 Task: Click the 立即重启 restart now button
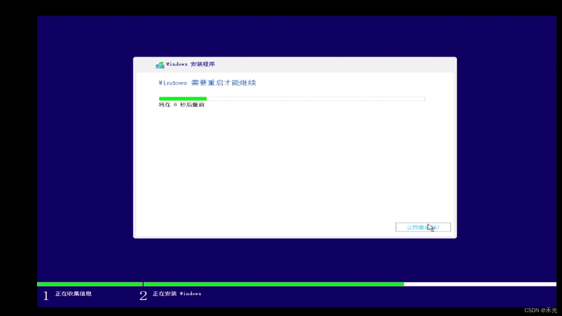pos(423,227)
